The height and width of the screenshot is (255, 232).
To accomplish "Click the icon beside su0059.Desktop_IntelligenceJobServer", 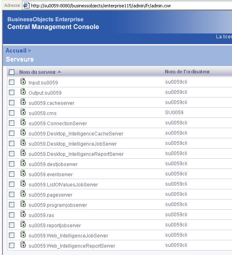I will click(23, 143).
